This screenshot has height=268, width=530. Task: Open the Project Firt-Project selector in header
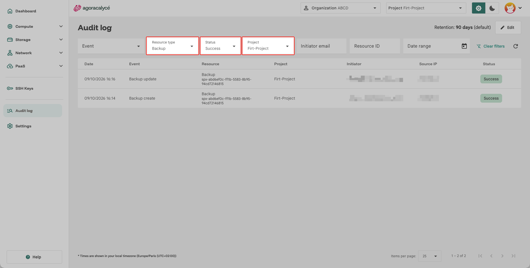[x=426, y=8]
